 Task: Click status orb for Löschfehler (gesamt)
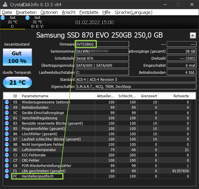(x=7, y=134)
